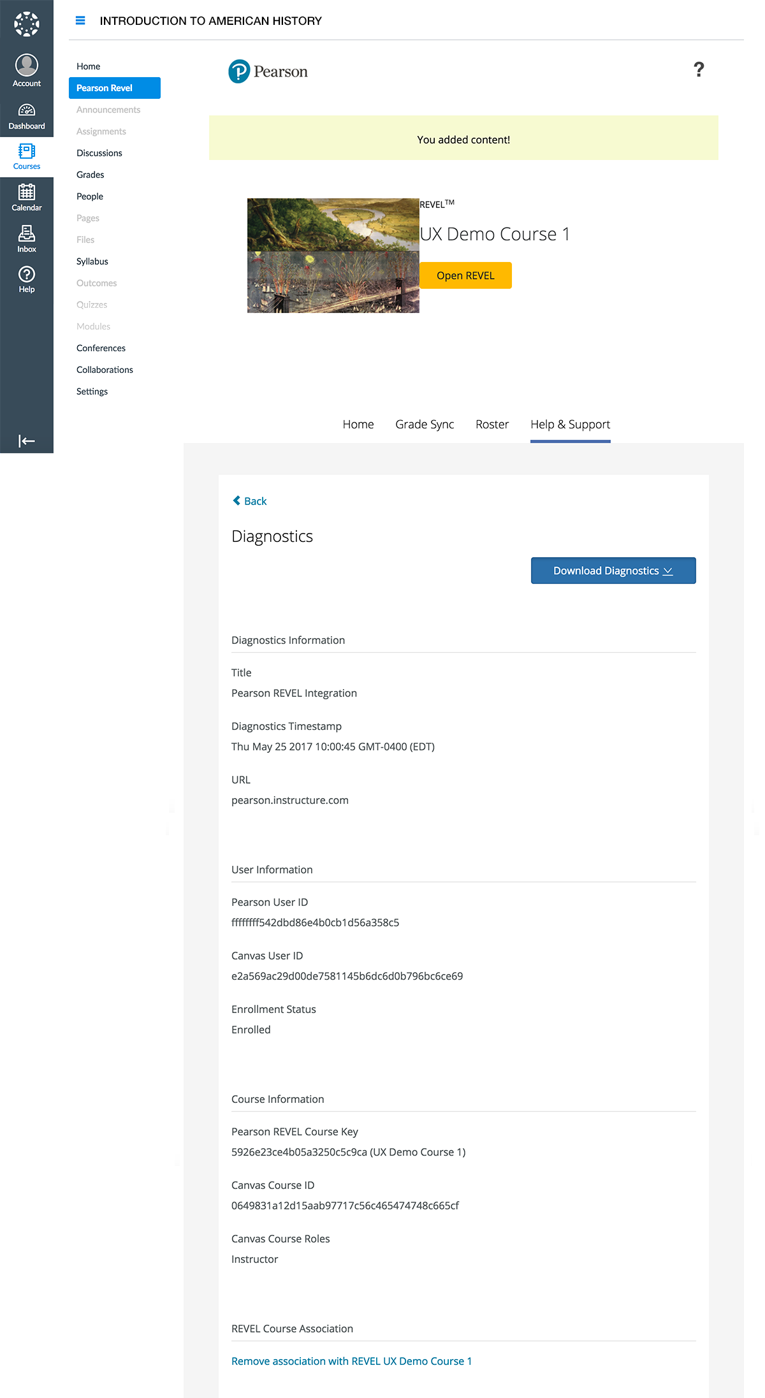Open Files in course menu
This screenshot has height=1398, width=765.
coord(85,240)
